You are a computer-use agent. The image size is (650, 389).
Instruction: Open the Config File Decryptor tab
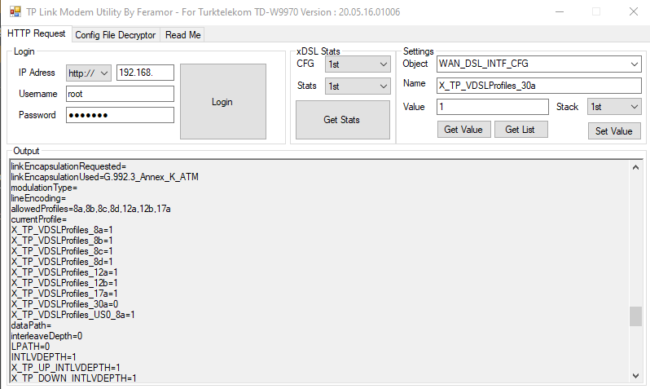pos(115,35)
